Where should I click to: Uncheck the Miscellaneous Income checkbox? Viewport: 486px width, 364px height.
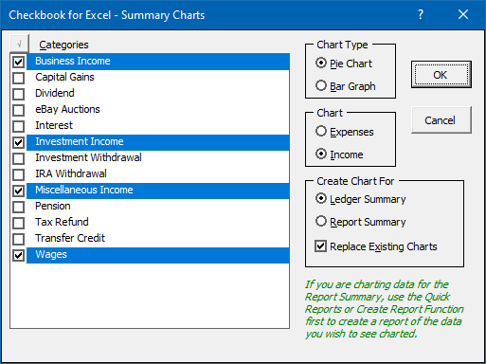[19, 191]
